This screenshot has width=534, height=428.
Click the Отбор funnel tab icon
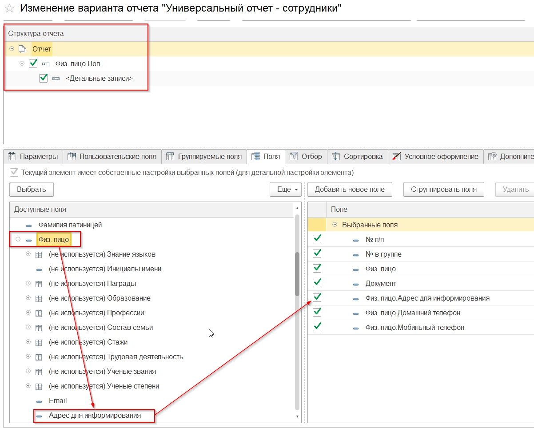coord(294,156)
